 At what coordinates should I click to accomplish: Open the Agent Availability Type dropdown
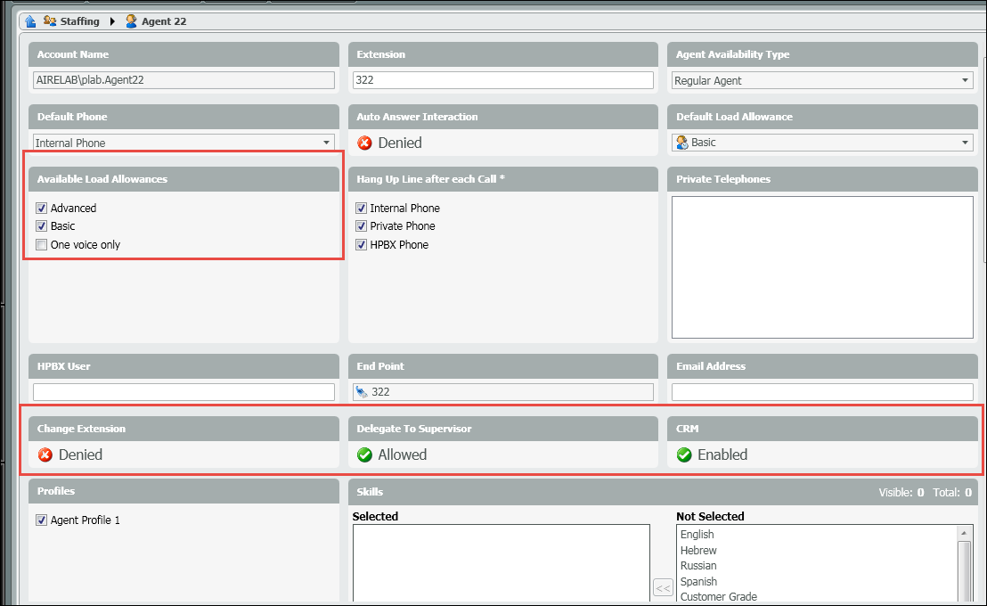(x=966, y=80)
